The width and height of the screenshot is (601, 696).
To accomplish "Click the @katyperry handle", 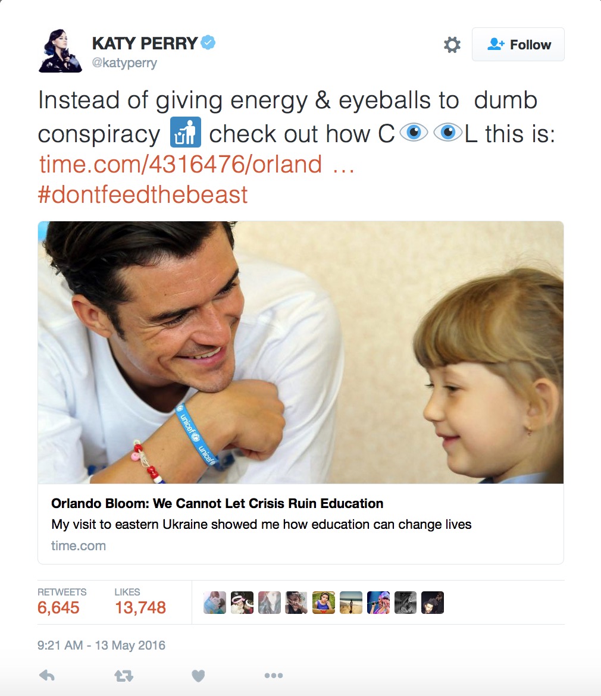I will tap(124, 63).
